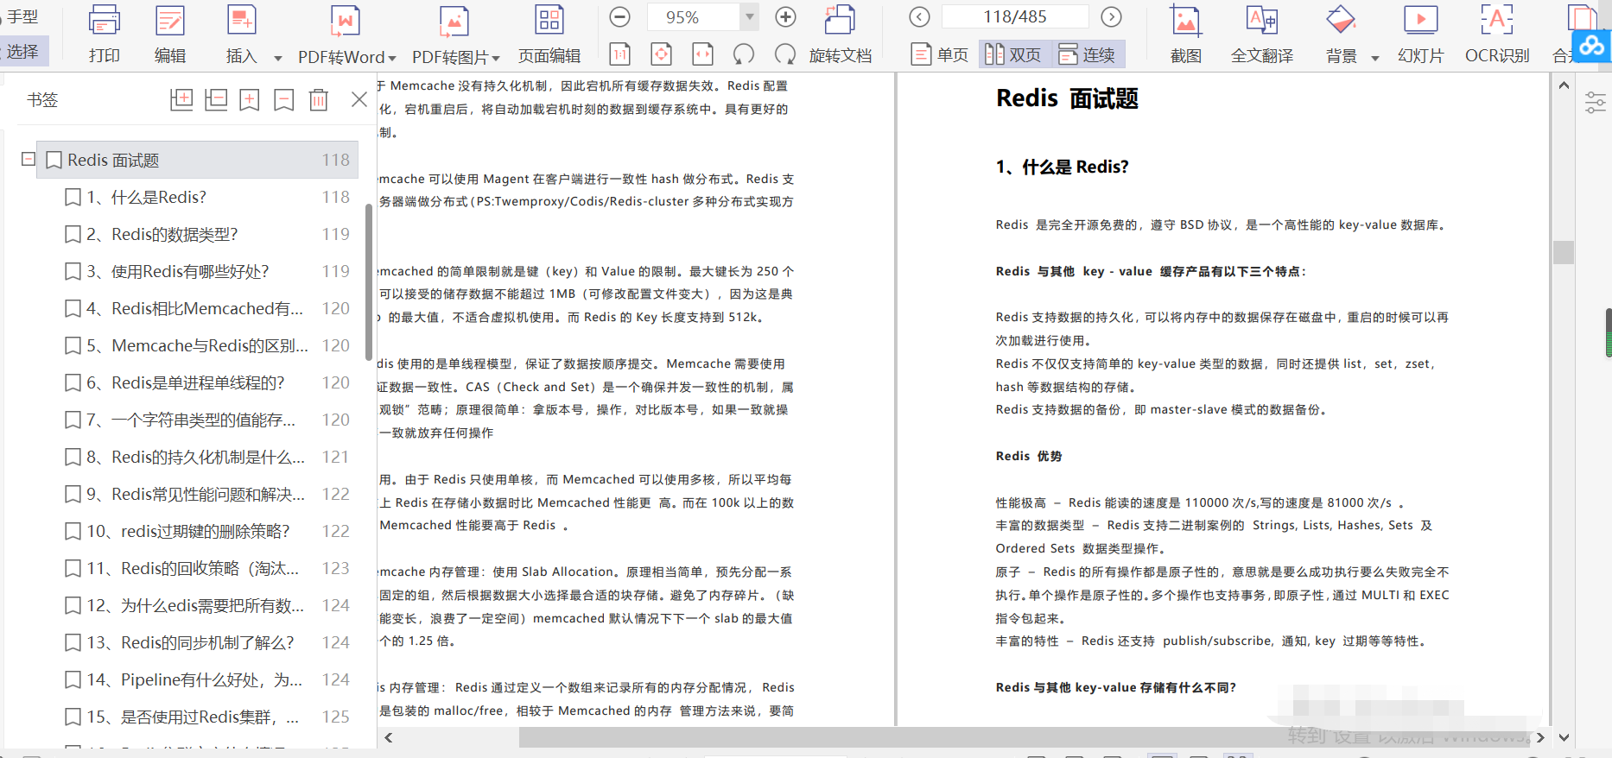1612x758 pixels.
Task: Open Full Text Translation (全文翻译)
Action: (x=1262, y=35)
